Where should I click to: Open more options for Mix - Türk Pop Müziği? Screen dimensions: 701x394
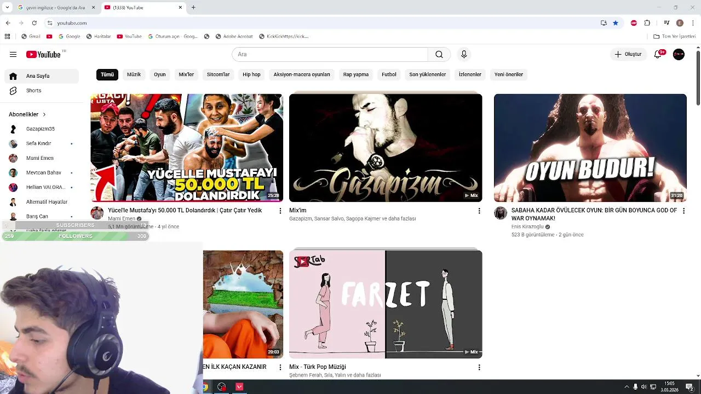point(479,367)
